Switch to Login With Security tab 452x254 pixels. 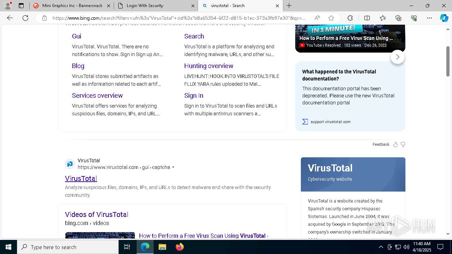coord(156,6)
